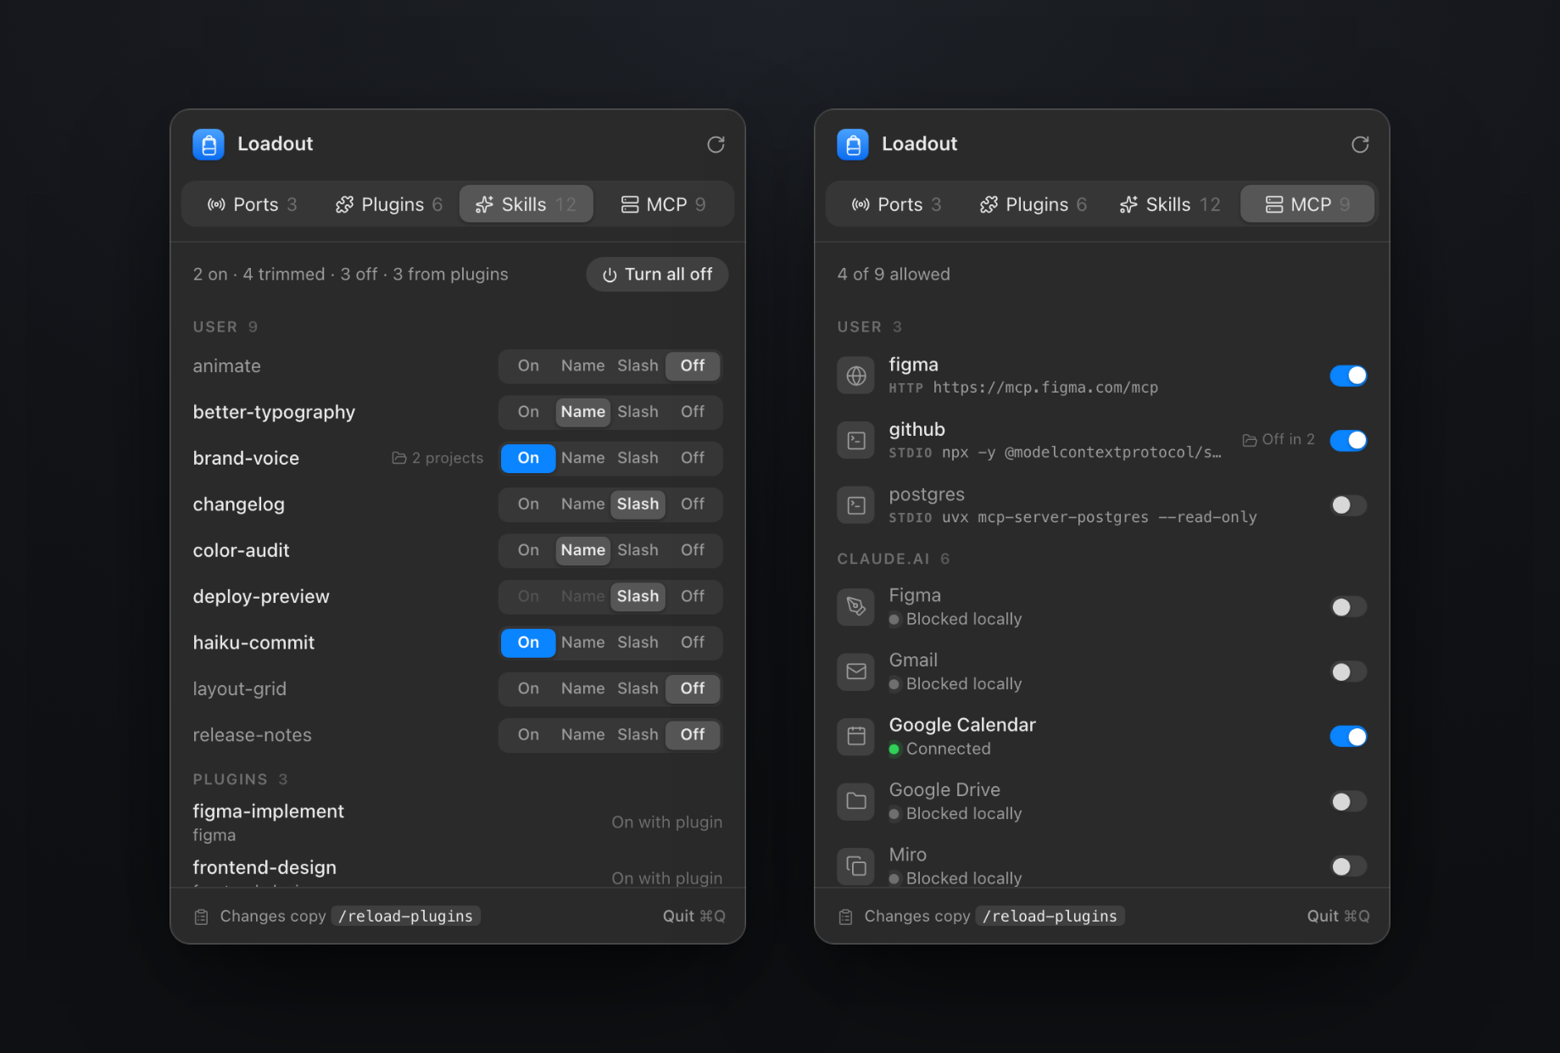The image size is (1560, 1053).
Task: Set haiku-commit skill to Slash
Action: (638, 643)
